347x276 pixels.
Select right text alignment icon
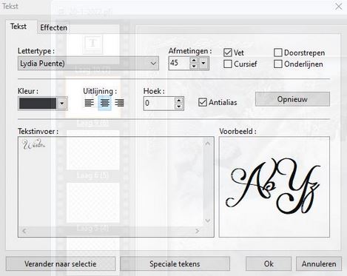point(120,103)
